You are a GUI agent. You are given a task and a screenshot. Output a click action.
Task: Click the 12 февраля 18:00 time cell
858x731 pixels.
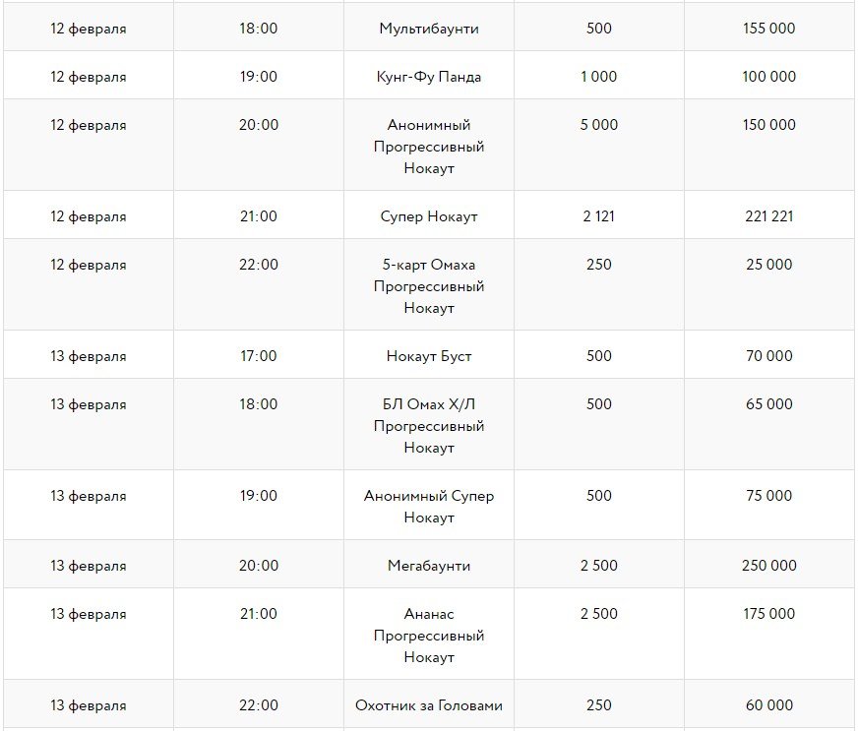259,29
